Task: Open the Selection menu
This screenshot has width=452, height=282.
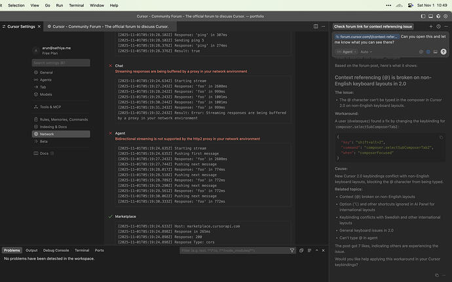Action: 16,5
